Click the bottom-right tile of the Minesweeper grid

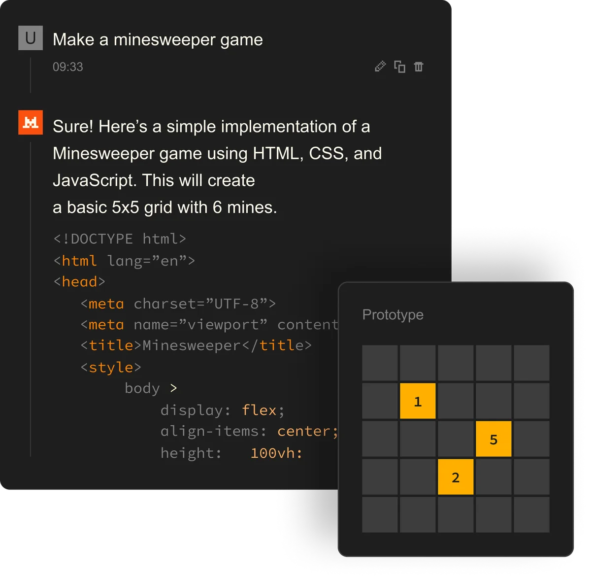click(x=531, y=514)
